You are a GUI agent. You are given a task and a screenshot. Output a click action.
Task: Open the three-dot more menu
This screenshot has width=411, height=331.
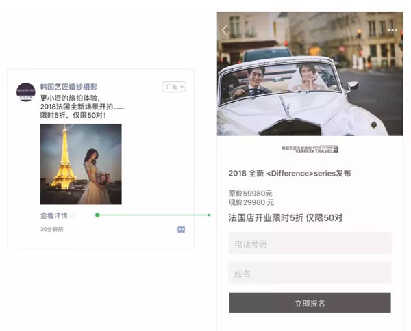[392, 30]
